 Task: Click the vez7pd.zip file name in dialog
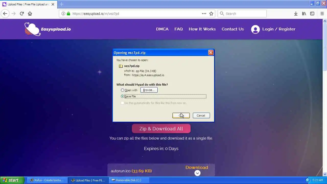coord(132,66)
